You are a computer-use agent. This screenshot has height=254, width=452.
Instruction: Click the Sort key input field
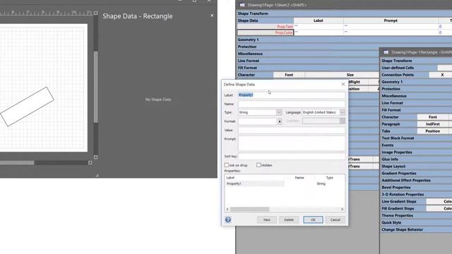click(x=292, y=157)
